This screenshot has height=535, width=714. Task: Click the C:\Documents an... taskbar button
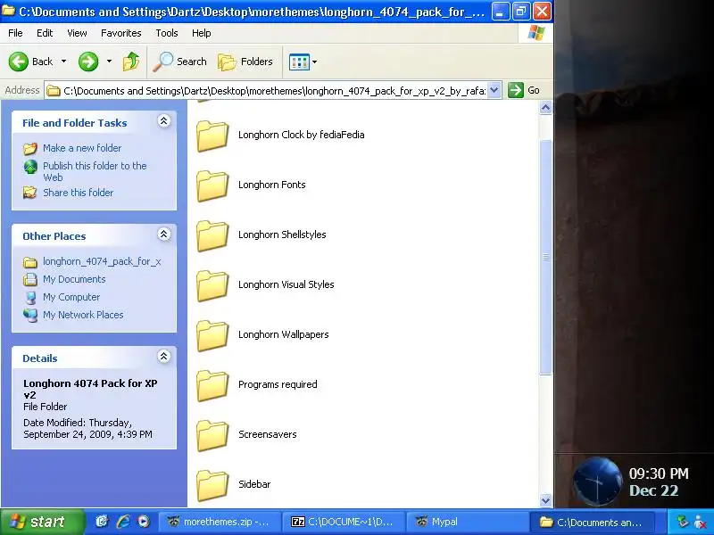pyautogui.click(x=593, y=522)
